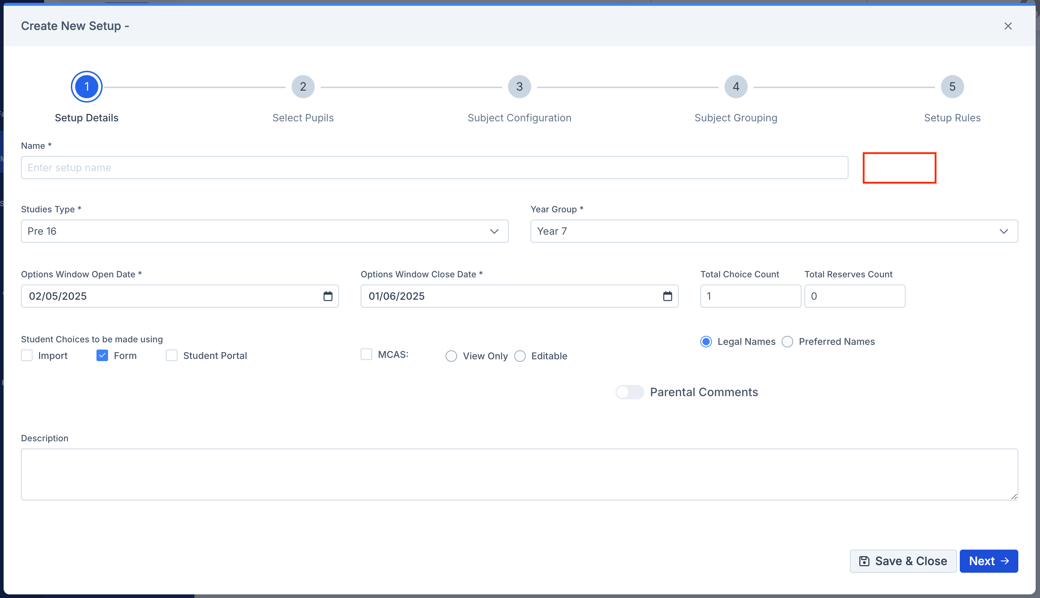Screen dimensions: 1040x598
Task: Switch to the Select Pupils step
Action: pyautogui.click(x=303, y=86)
